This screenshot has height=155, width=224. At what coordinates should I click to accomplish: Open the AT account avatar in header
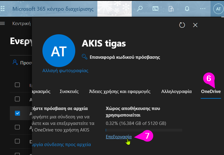tap(218, 9)
